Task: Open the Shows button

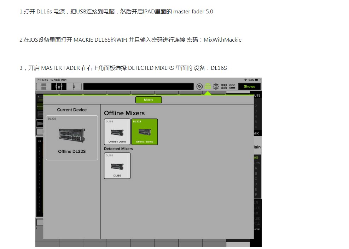Action: [x=249, y=86]
